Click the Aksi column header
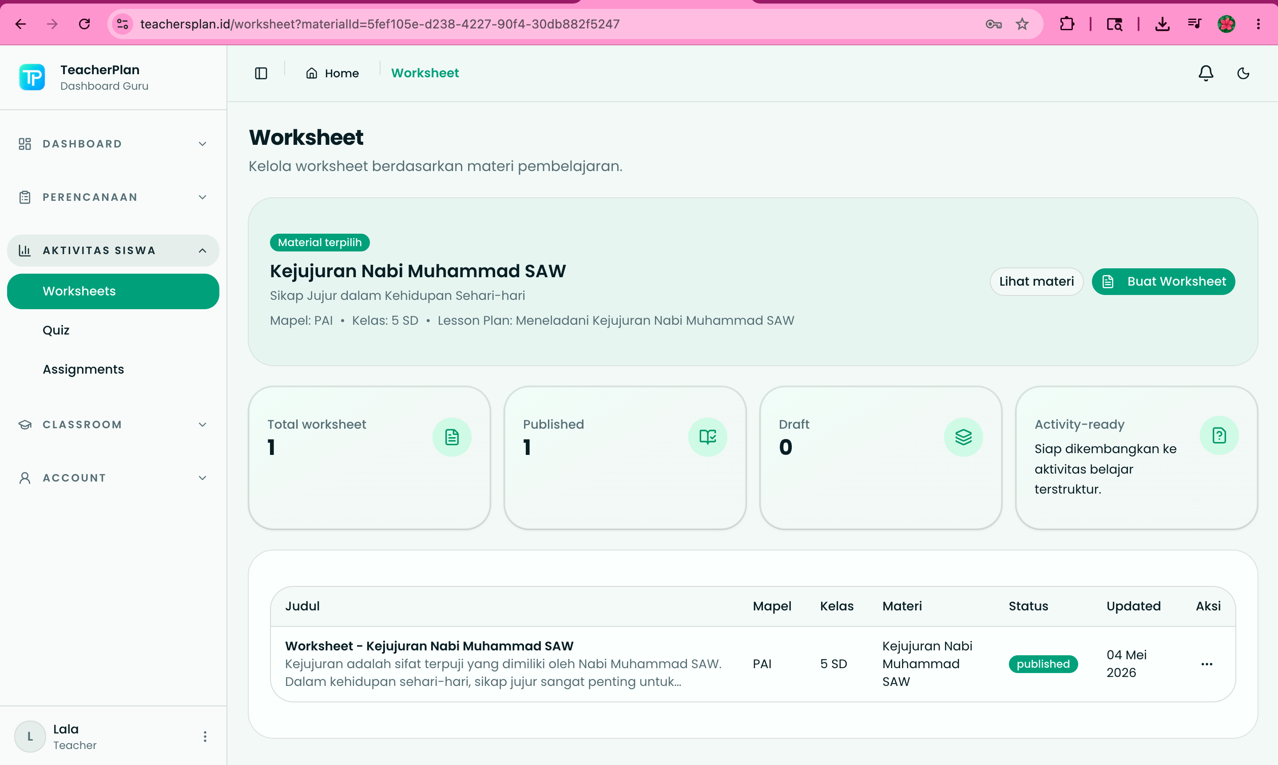1278x765 pixels. coord(1208,606)
